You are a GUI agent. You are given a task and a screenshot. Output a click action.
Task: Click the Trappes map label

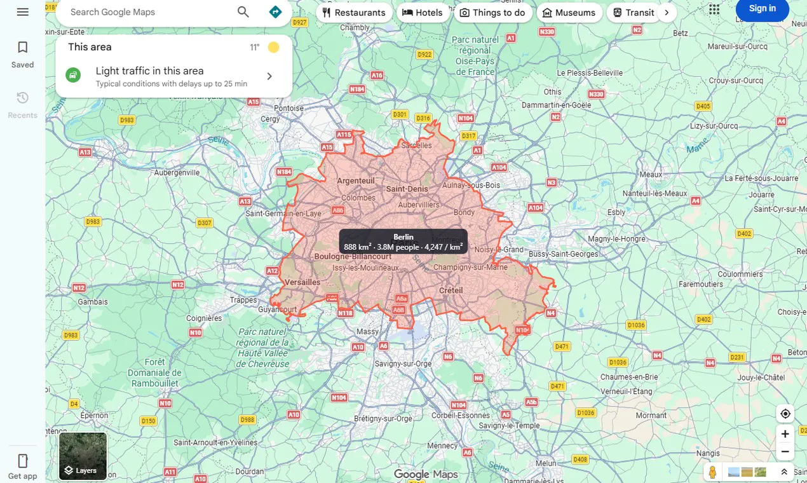(243, 300)
